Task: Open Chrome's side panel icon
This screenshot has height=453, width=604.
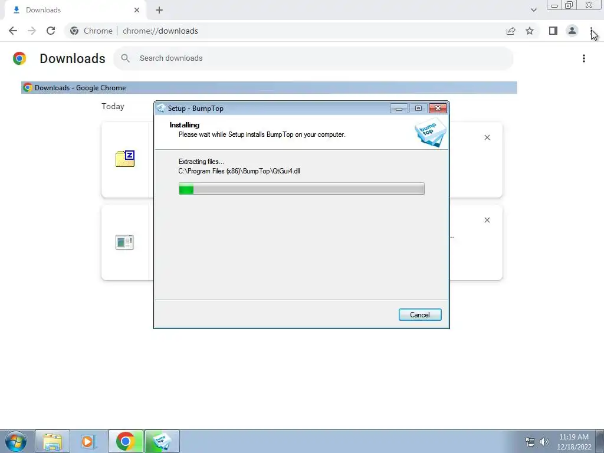Action: click(x=553, y=31)
